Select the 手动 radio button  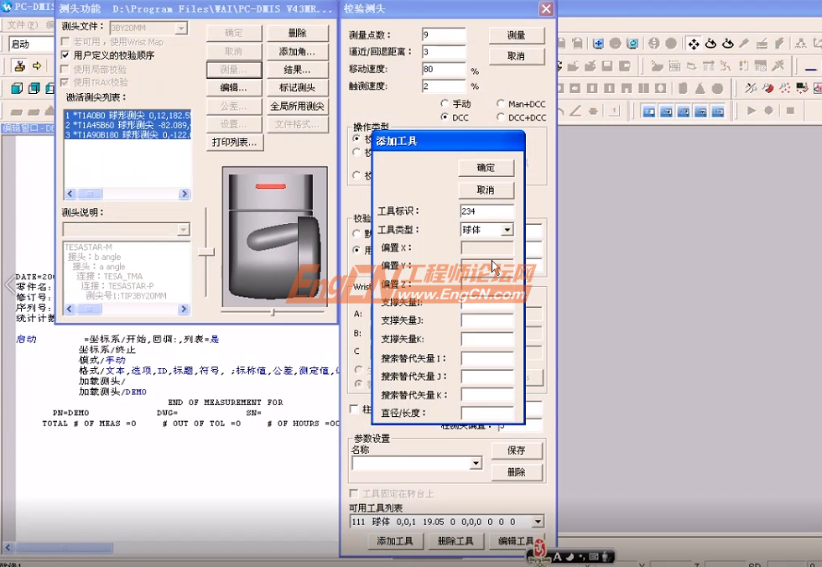point(445,103)
